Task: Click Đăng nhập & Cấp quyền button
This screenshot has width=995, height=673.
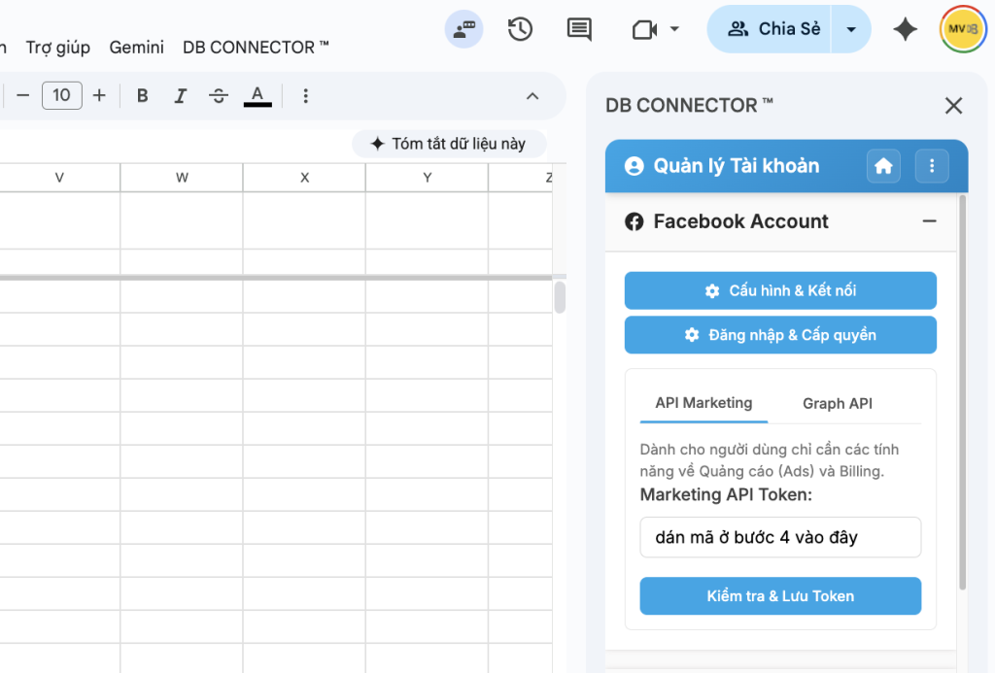Action: (x=780, y=335)
